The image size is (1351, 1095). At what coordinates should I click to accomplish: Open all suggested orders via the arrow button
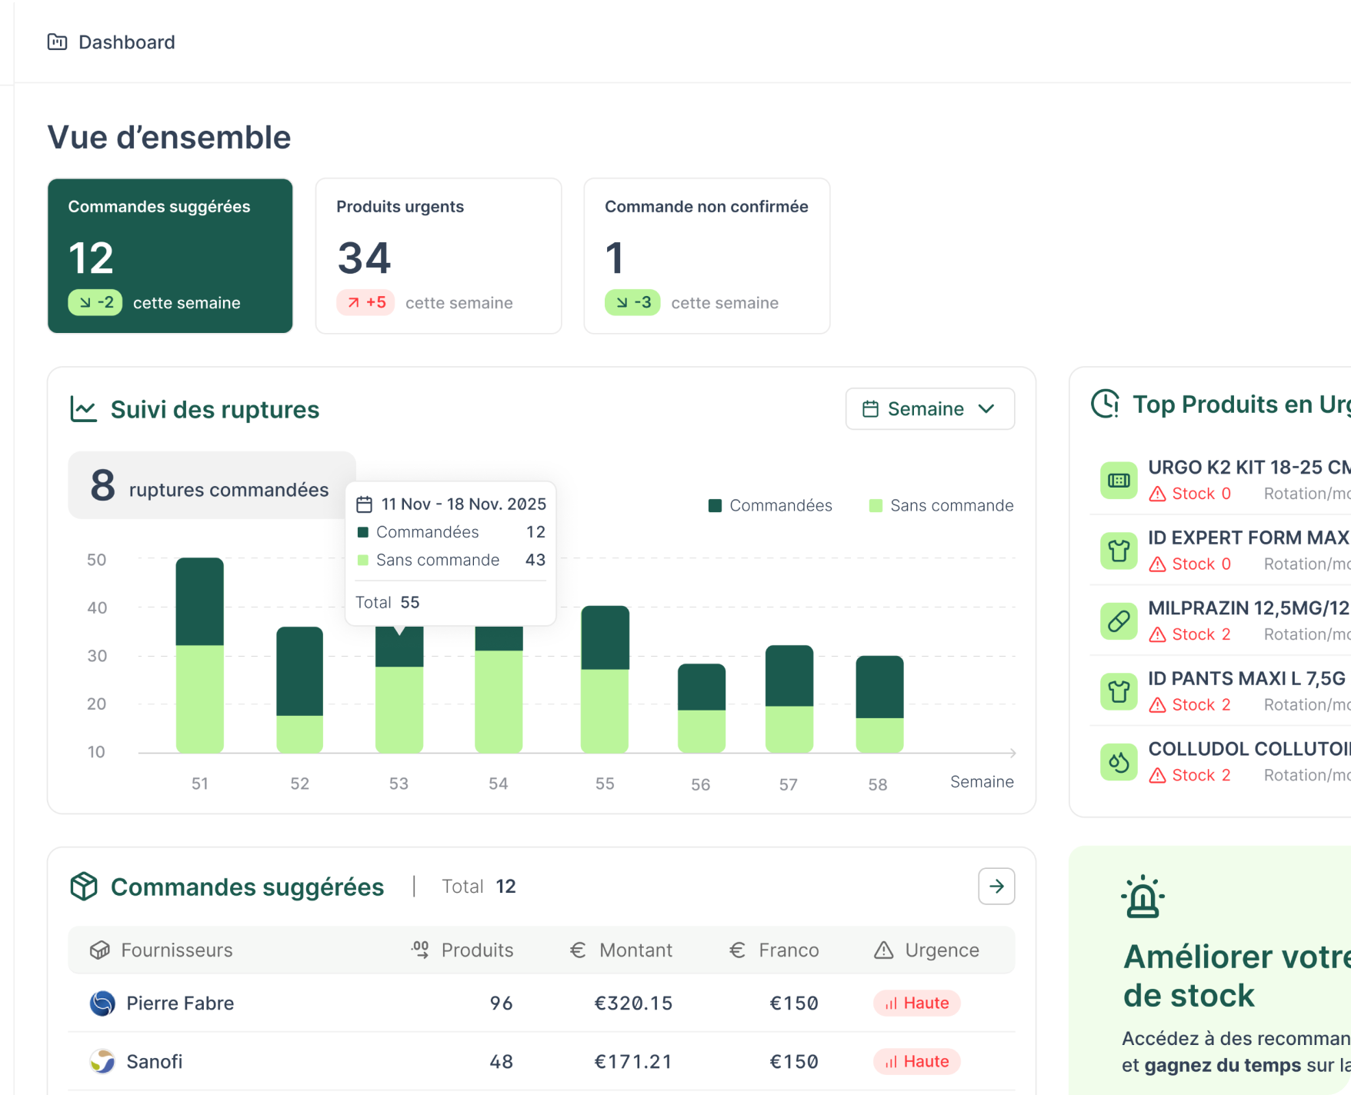coord(996,886)
